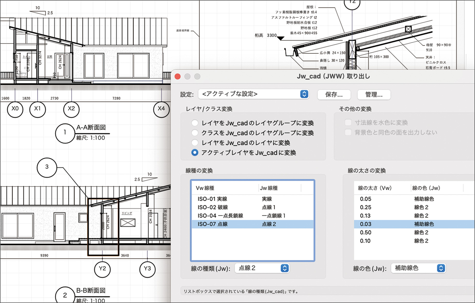
Task: Click the X0 grid bubble in drawing
Action: (x=15, y=109)
